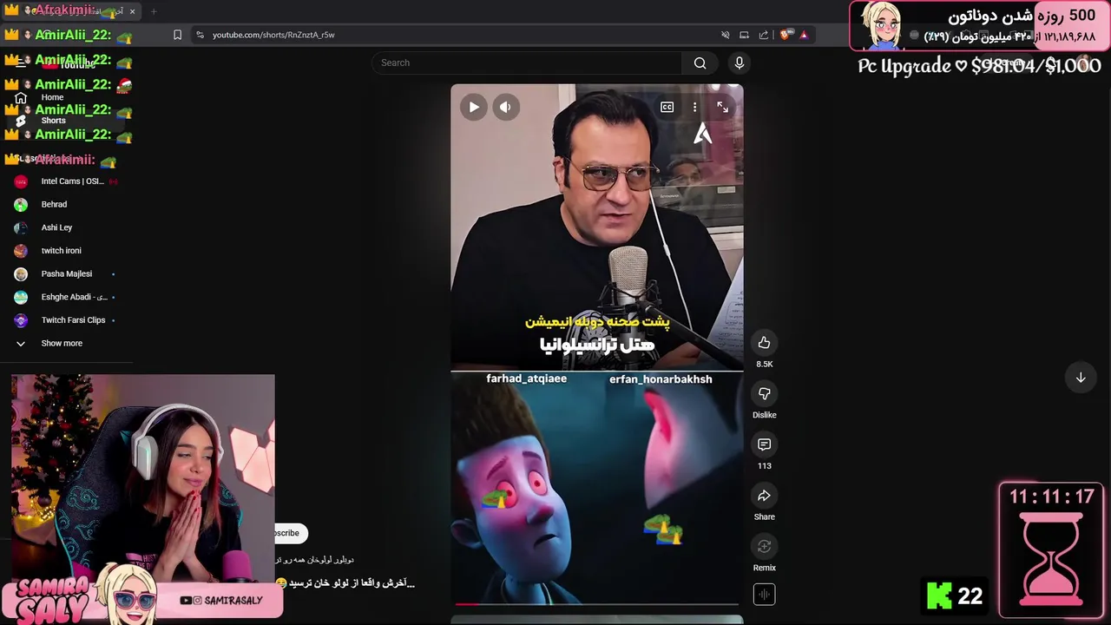Click Behrad channel avatar icon
The image size is (1111, 625).
pos(21,205)
